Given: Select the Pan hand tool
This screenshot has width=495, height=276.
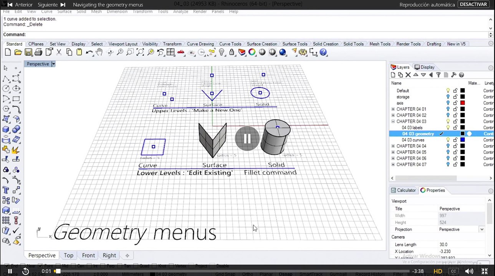Looking at the screenshot, I should point(99,52).
